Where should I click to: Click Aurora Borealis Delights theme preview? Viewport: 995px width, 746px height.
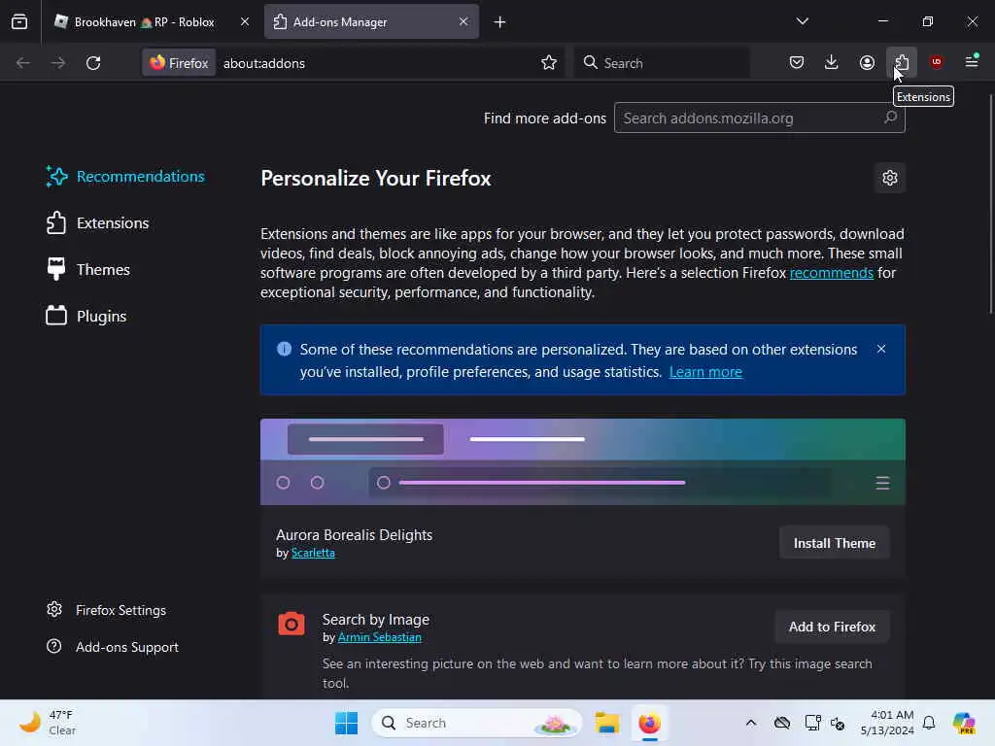click(583, 461)
